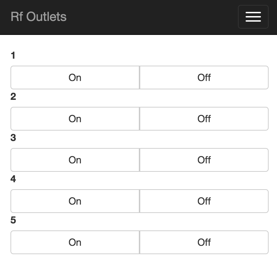Turn off outlet 4
The image size is (277, 280).
[x=204, y=201]
